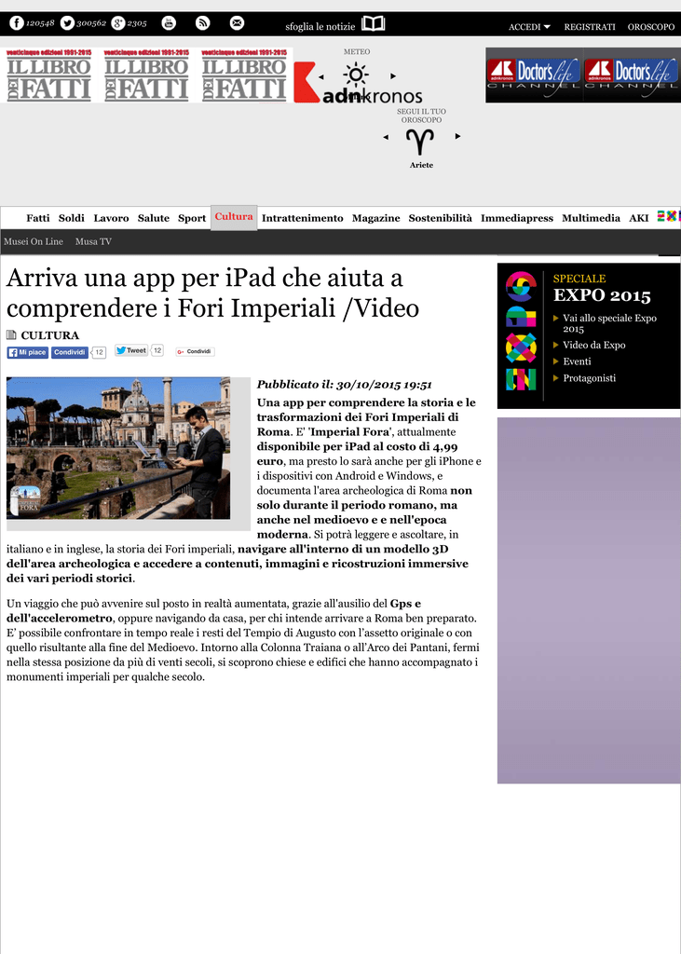Open the Google Plus icon in top bar
The height and width of the screenshot is (954, 681).
point(118,23)
